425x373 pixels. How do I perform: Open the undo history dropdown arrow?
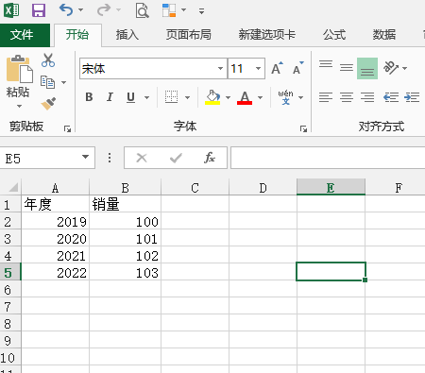click(x=81, y=10)
